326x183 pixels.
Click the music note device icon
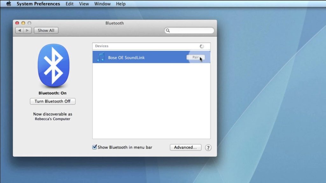[101, 57]
